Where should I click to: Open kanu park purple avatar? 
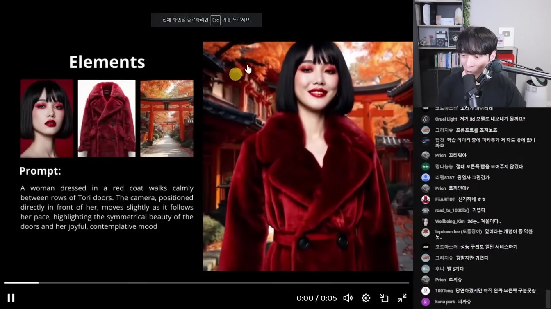click(426, 302)
